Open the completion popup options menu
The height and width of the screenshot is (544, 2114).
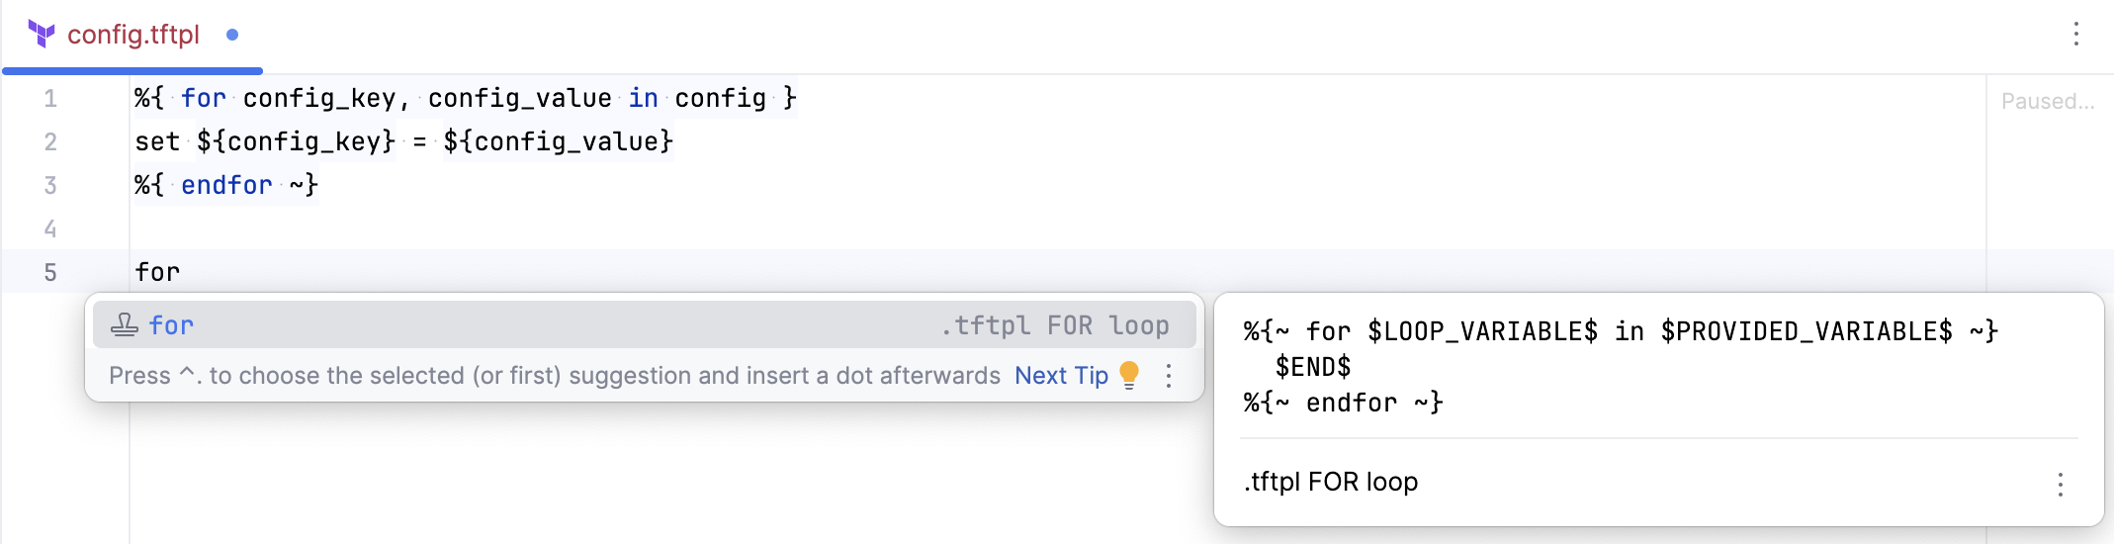coord(1169,376)
